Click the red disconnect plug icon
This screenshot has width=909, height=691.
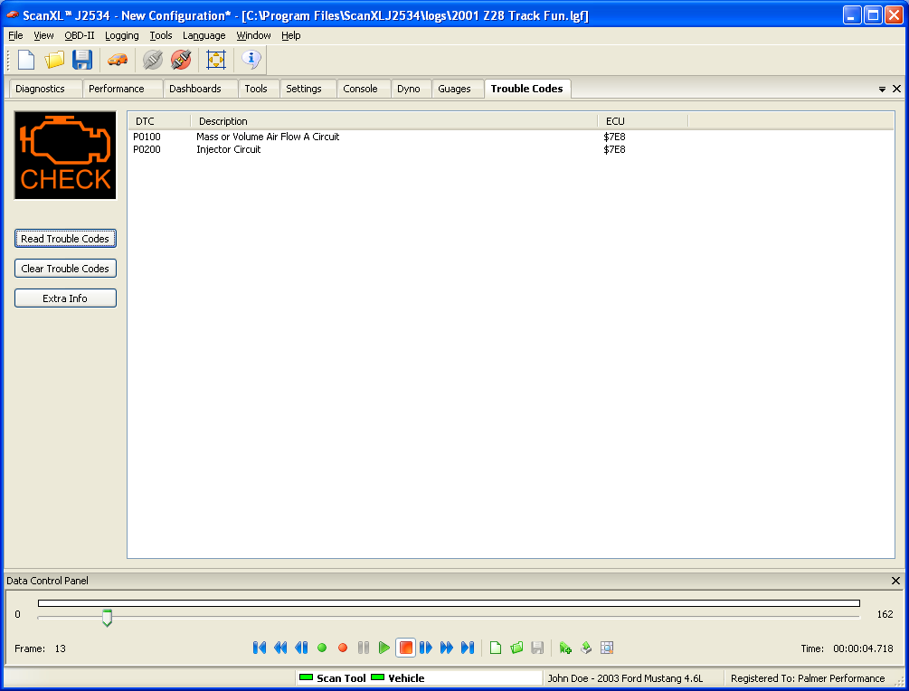pyautogui.click(x=181, y=60)
